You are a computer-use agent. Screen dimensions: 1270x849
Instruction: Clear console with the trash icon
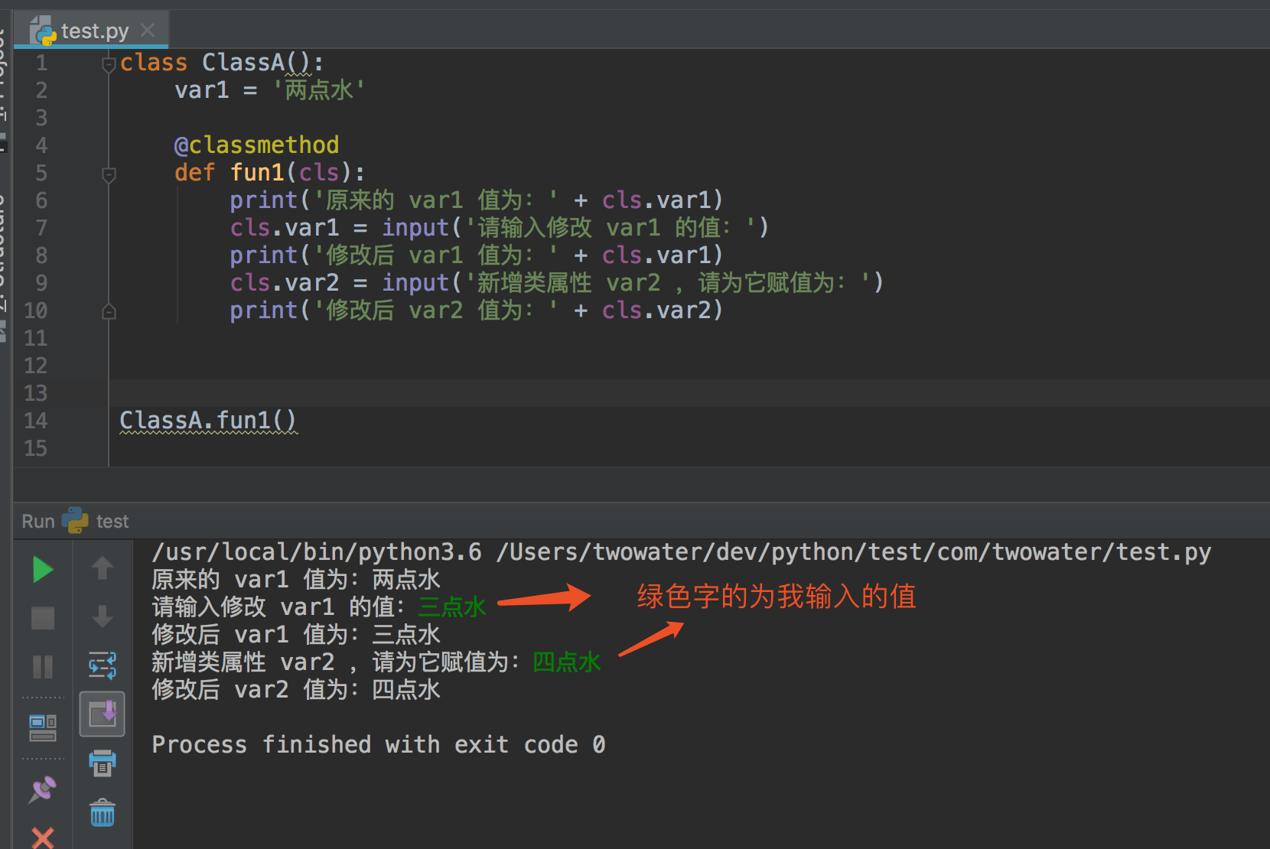tap(103, 812)
